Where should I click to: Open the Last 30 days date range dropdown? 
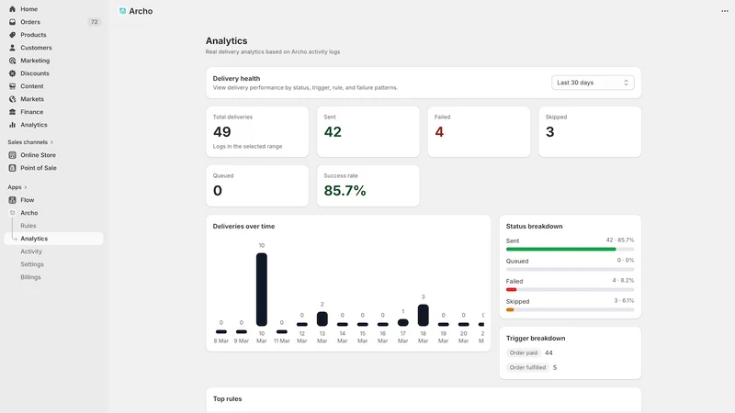coord(593,83)
